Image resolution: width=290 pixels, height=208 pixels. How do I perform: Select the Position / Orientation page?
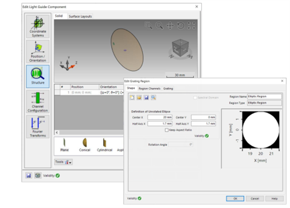(x=38, y=51)
